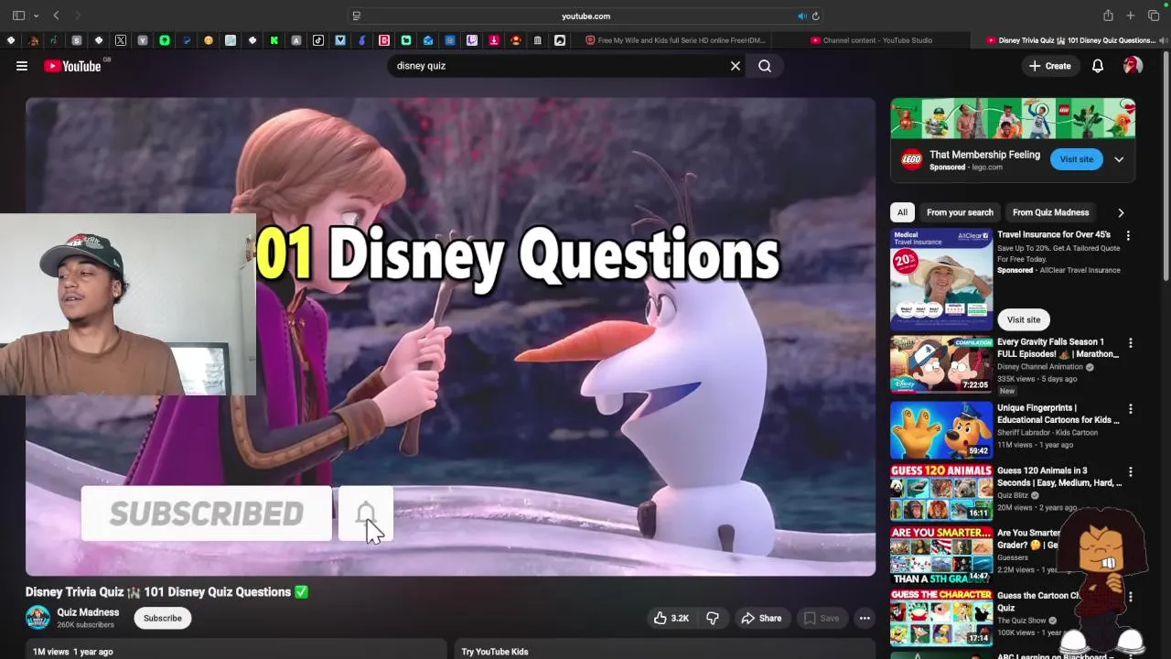Open the X (Twitter) bookmark icon

(121, 40)
